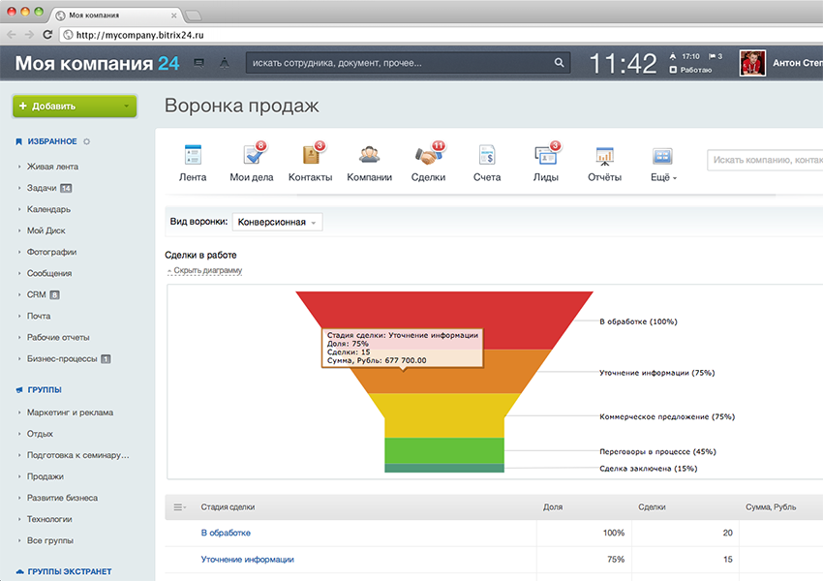Go forward with browser forward arrow
The height and width of the screenshot is (581, 823).
click(29, 35)
